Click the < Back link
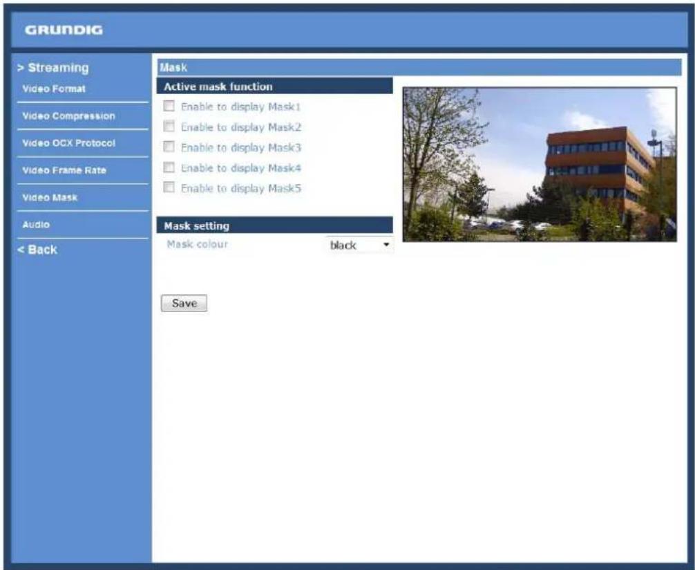The image size is (695, 570). click(x=37, y=250)
